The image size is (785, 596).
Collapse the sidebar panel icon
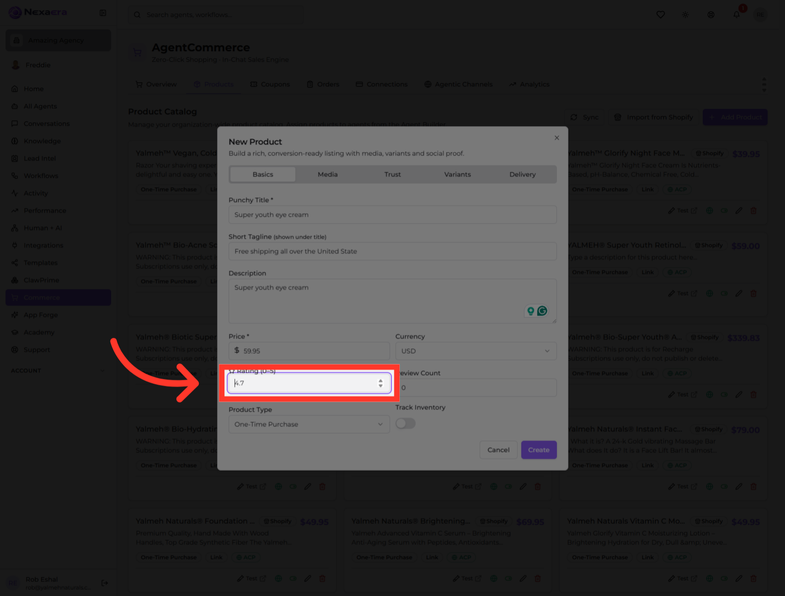point(103,13)
